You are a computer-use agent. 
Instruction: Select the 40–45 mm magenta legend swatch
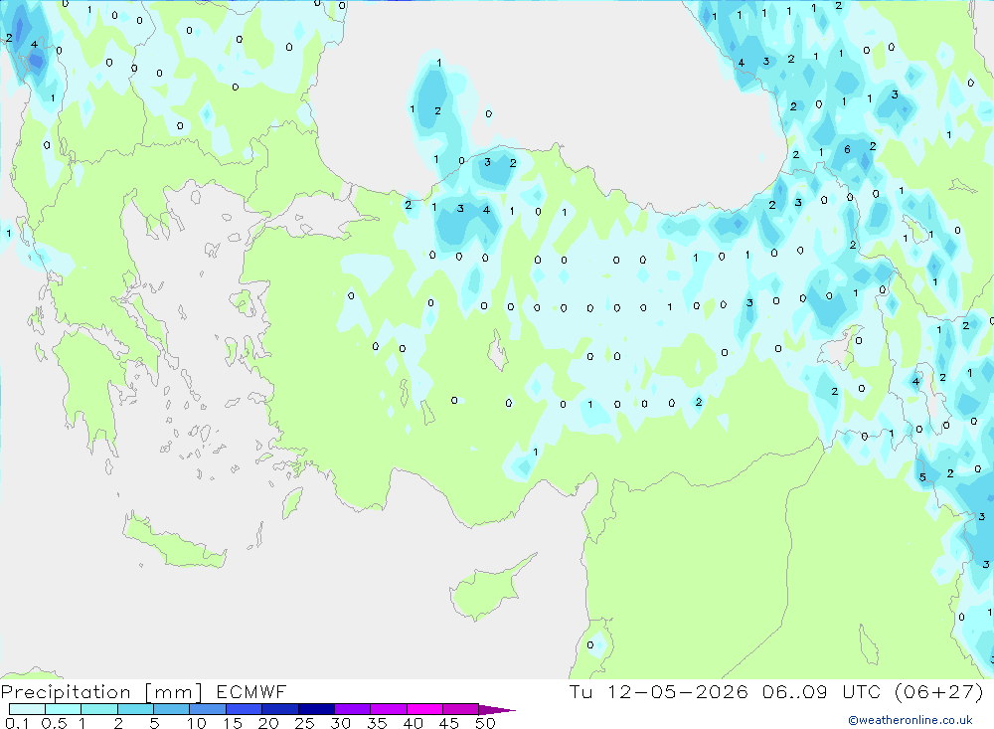(x=424, y=709)
